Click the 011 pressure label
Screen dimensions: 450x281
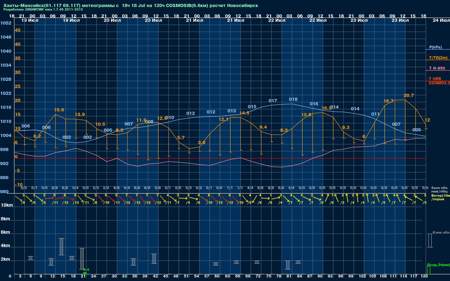click(x=375, y=114)
